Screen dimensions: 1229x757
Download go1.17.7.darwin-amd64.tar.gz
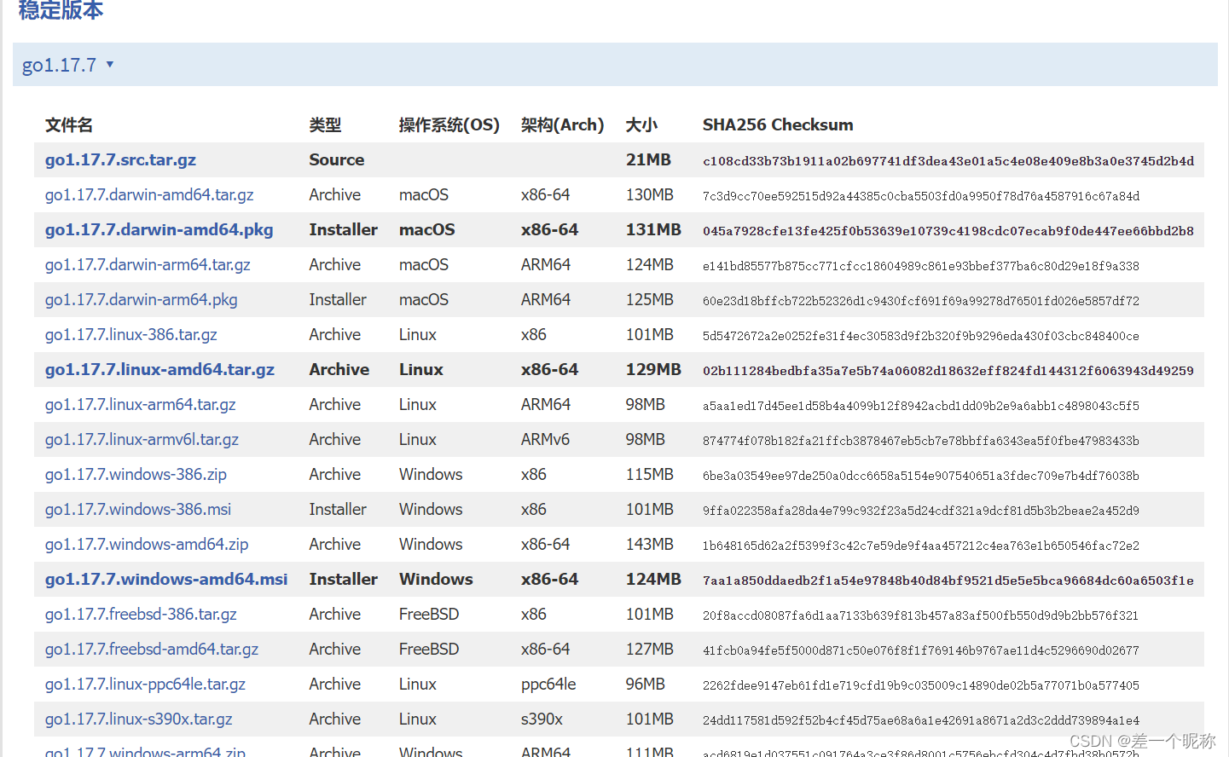coord(149,195)
